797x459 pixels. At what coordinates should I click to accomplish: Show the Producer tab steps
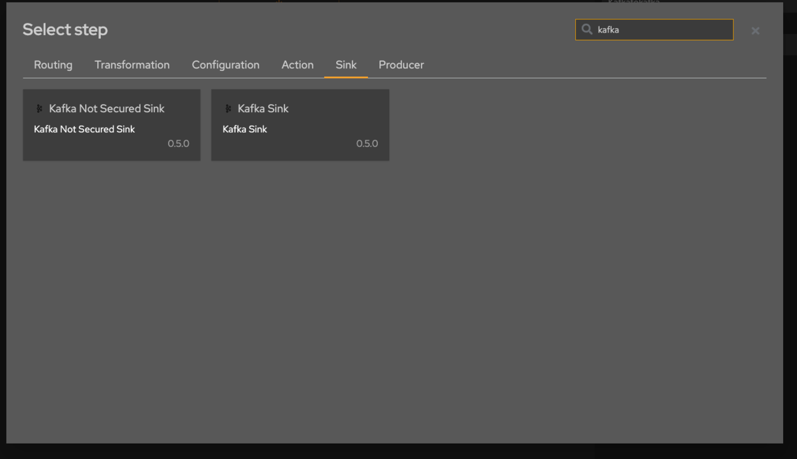401,64
